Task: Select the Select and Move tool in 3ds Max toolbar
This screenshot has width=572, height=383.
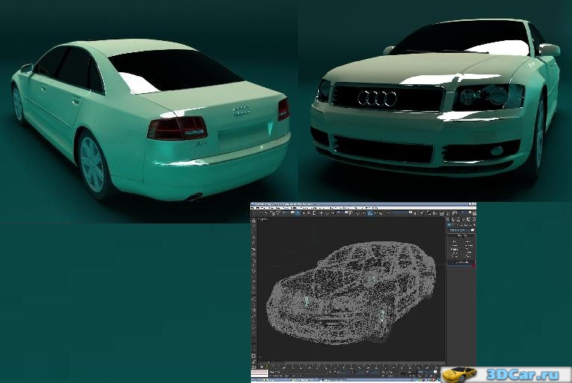Action: click(321, 213)
